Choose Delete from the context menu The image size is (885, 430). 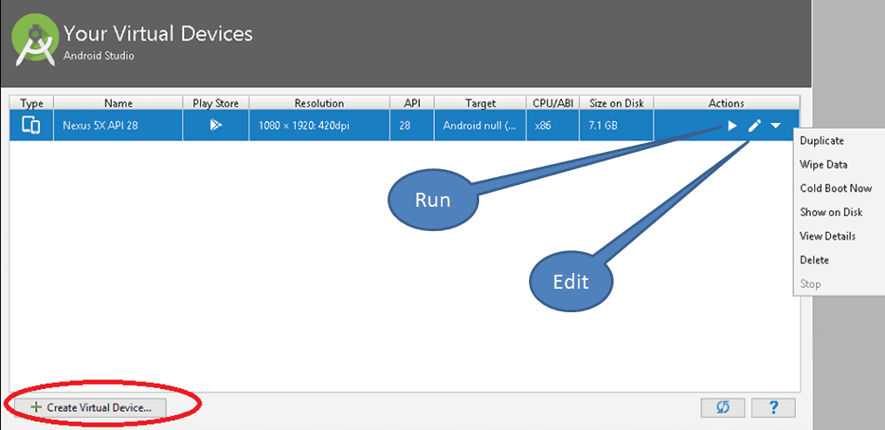tap(814, 260)
